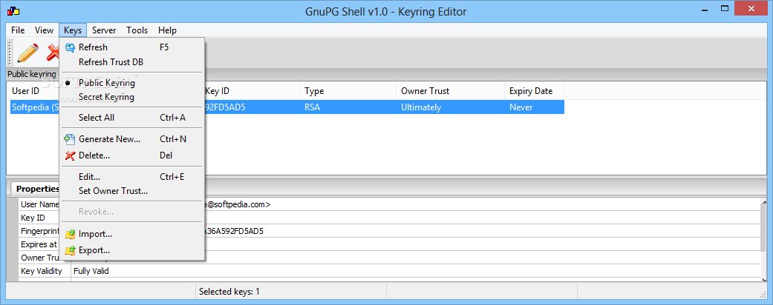Click the Refresh globe icon in menu

pos(70,47)
